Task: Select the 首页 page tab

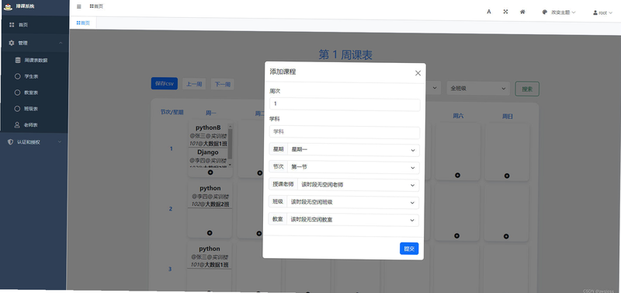Action: (x=83, y=23)
